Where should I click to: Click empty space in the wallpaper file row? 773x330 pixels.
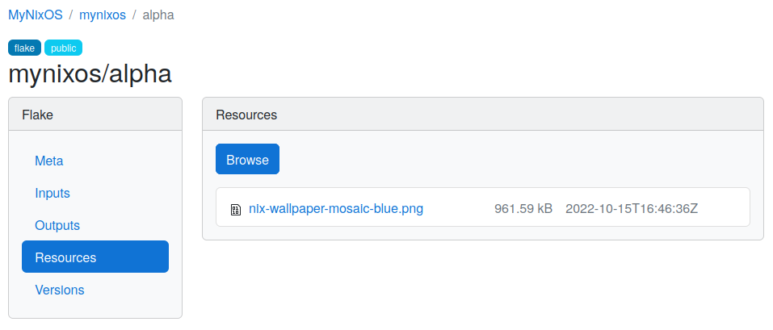(722, 207)
